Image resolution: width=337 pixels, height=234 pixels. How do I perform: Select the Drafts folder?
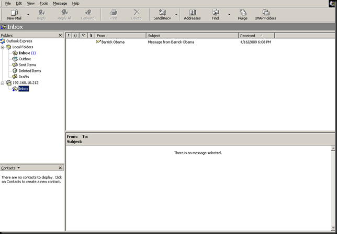(24, 77)
